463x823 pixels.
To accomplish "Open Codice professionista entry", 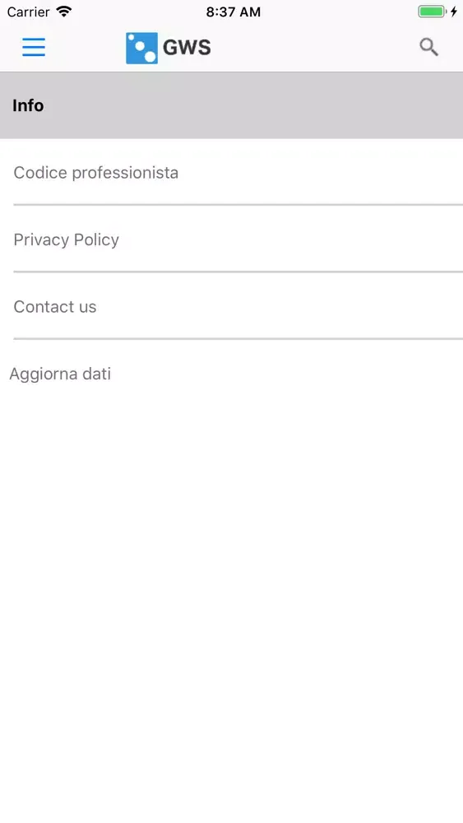I will (231, 172).
